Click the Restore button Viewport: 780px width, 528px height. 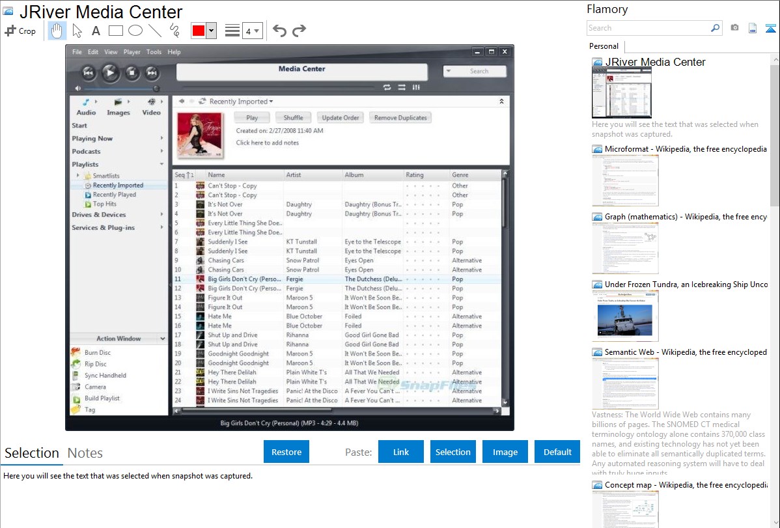[x=286, y=452]
